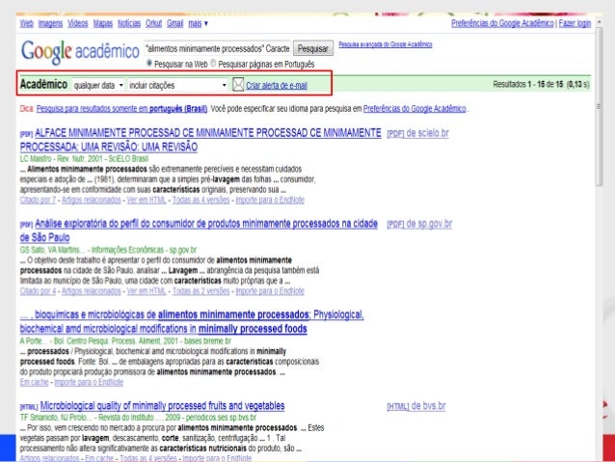Open Preferências link in the Dica line
615x462 pixels.
point(414,109)
